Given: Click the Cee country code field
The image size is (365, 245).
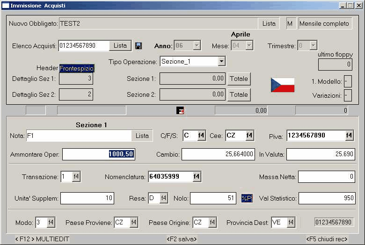Looking at the screenshot, I should [x=235, y=136].
